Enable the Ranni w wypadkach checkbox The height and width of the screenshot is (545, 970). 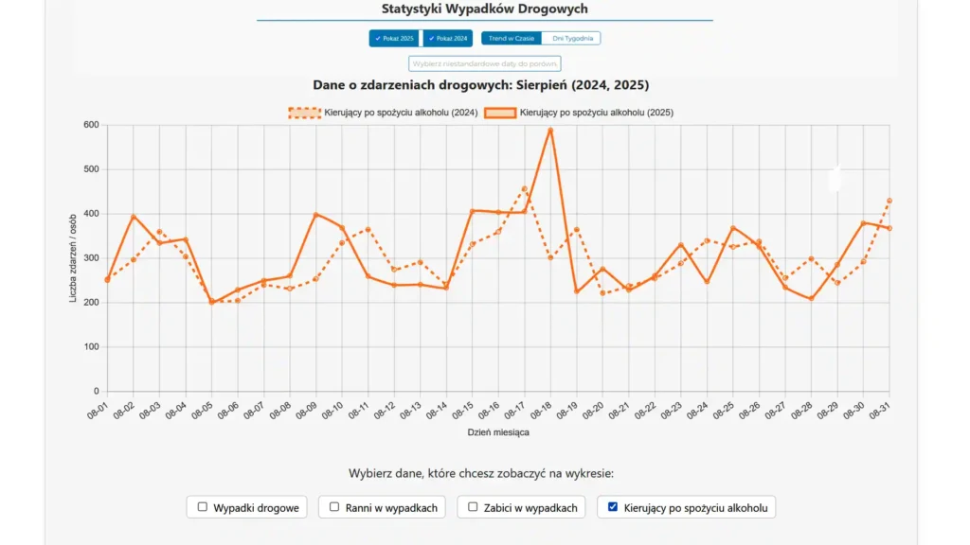coord(334,507)
